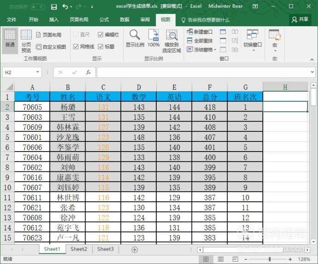Click the Synchronous Scrolling icon
This screenshot has width=318, height=264.
coord(235,41)
